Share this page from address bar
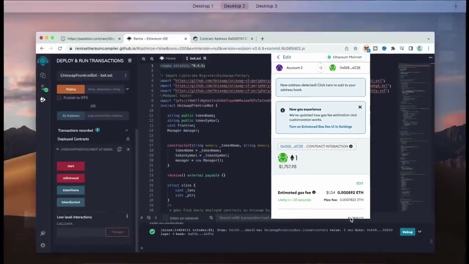Viewport: 469px width, 264px height. click(347, 48)
